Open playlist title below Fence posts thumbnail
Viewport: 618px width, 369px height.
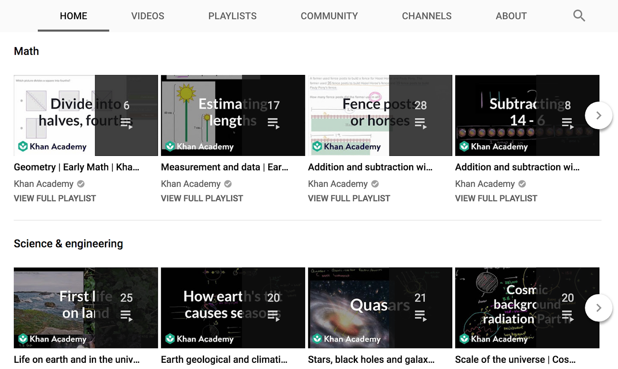click(370, 167)
